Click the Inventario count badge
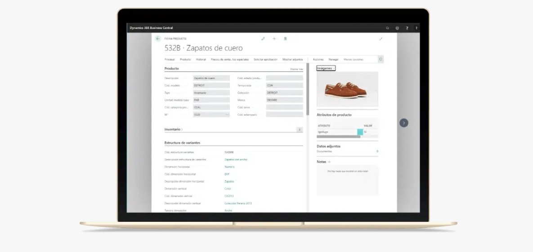The width and height of the screenshot is (533, 252). click(x=300, y=130)
